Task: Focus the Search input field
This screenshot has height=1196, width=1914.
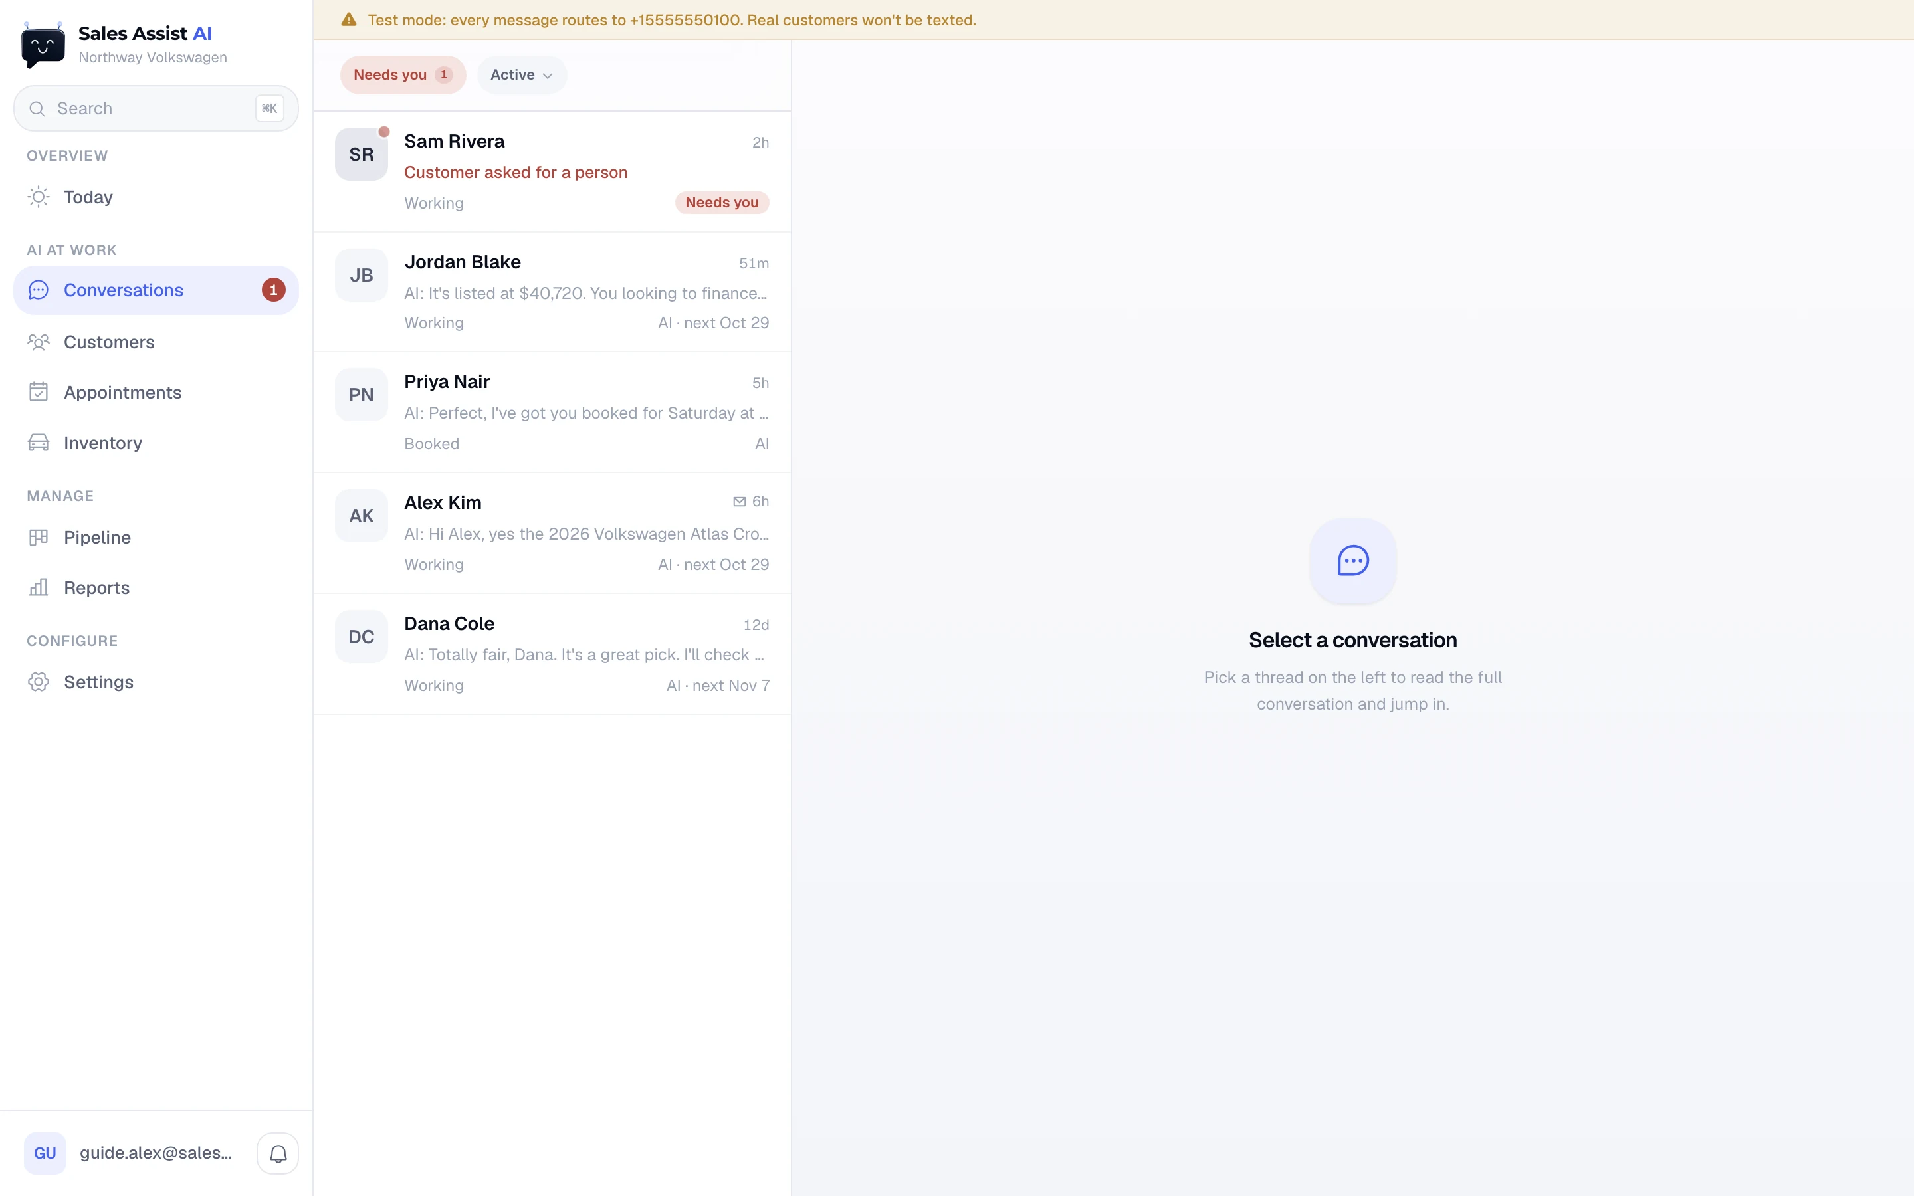Action: click(156, 108)
